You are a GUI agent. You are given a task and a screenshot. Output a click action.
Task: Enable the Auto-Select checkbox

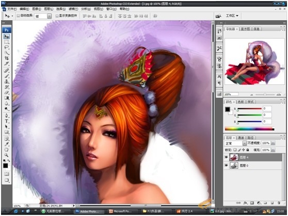(x=18, y=16)
